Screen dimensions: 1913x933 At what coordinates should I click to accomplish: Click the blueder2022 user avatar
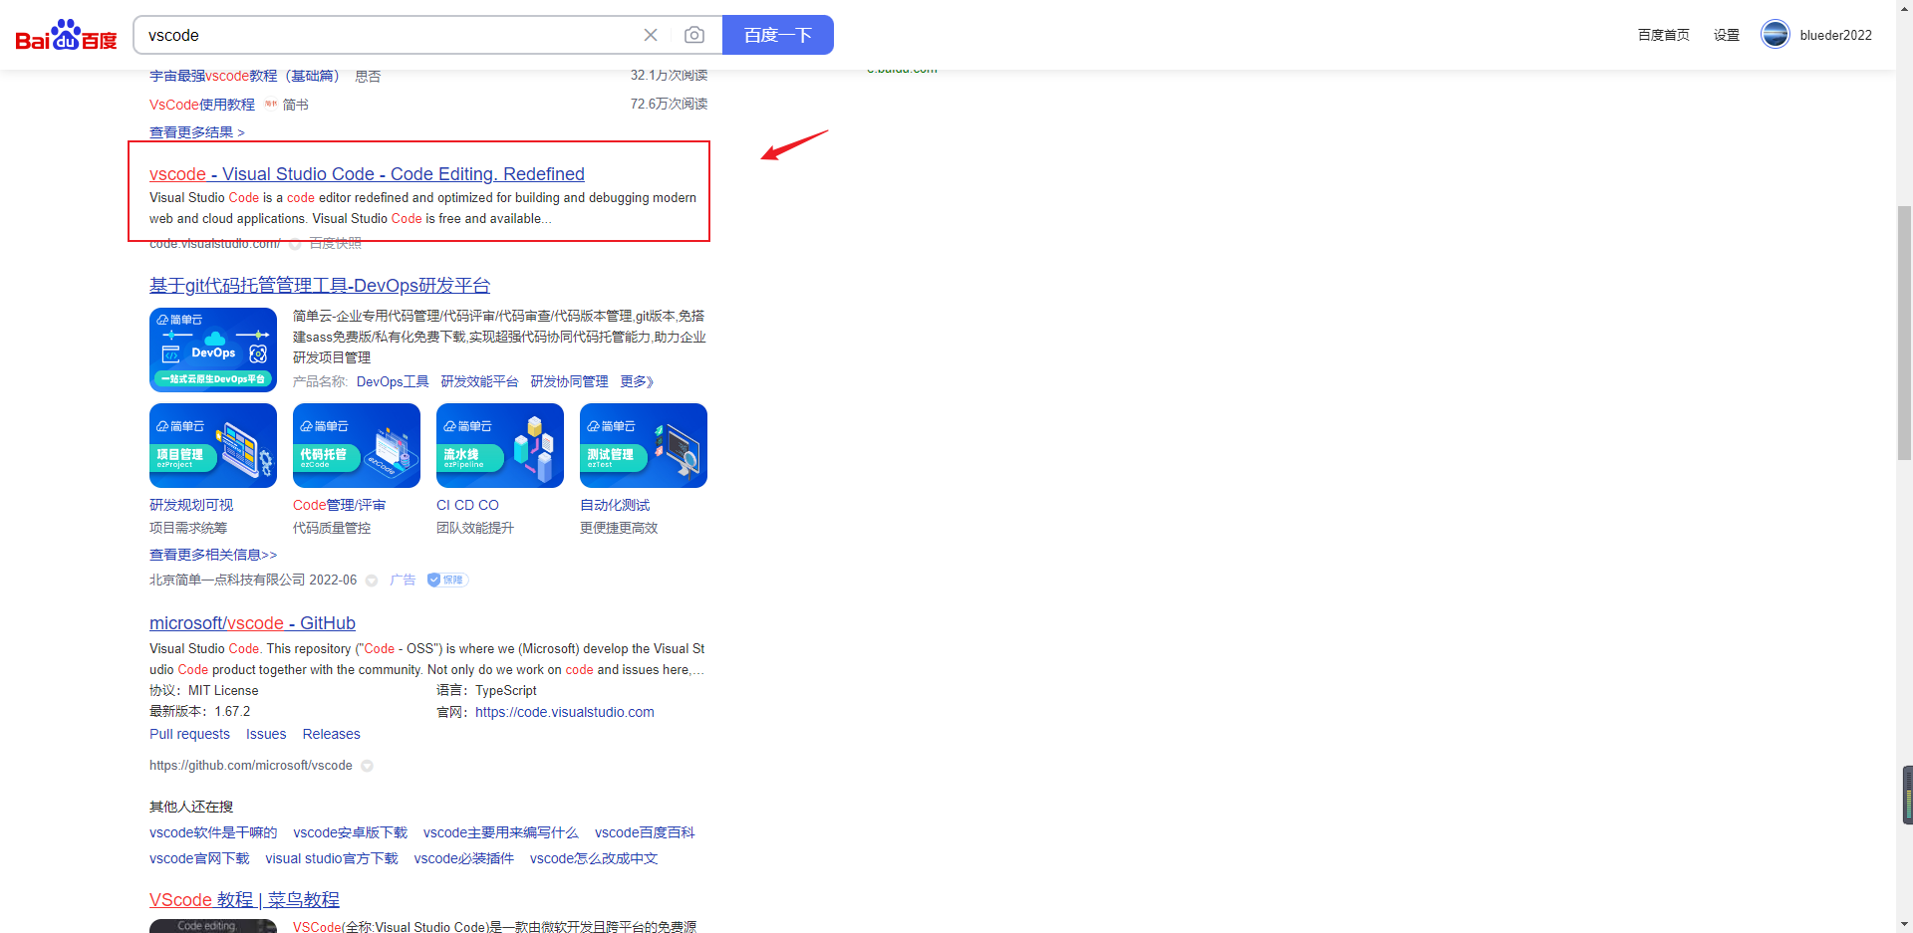[x=1775, y=35]
